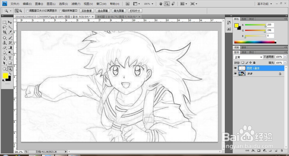289x156 pixels.
Task: Select the Blur tool
Action: click(4, 53)
